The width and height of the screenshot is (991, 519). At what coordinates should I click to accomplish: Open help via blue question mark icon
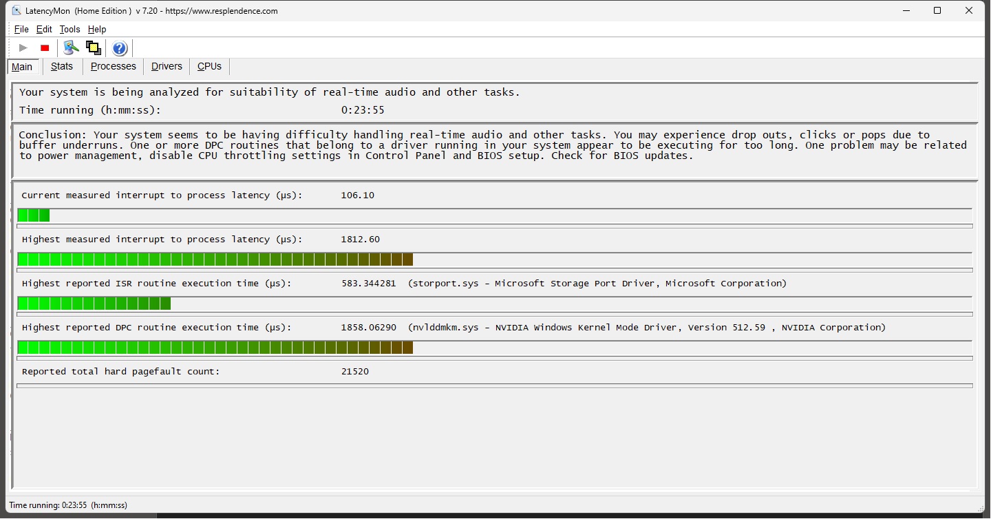pyautogui.click(x=120, y=48)
